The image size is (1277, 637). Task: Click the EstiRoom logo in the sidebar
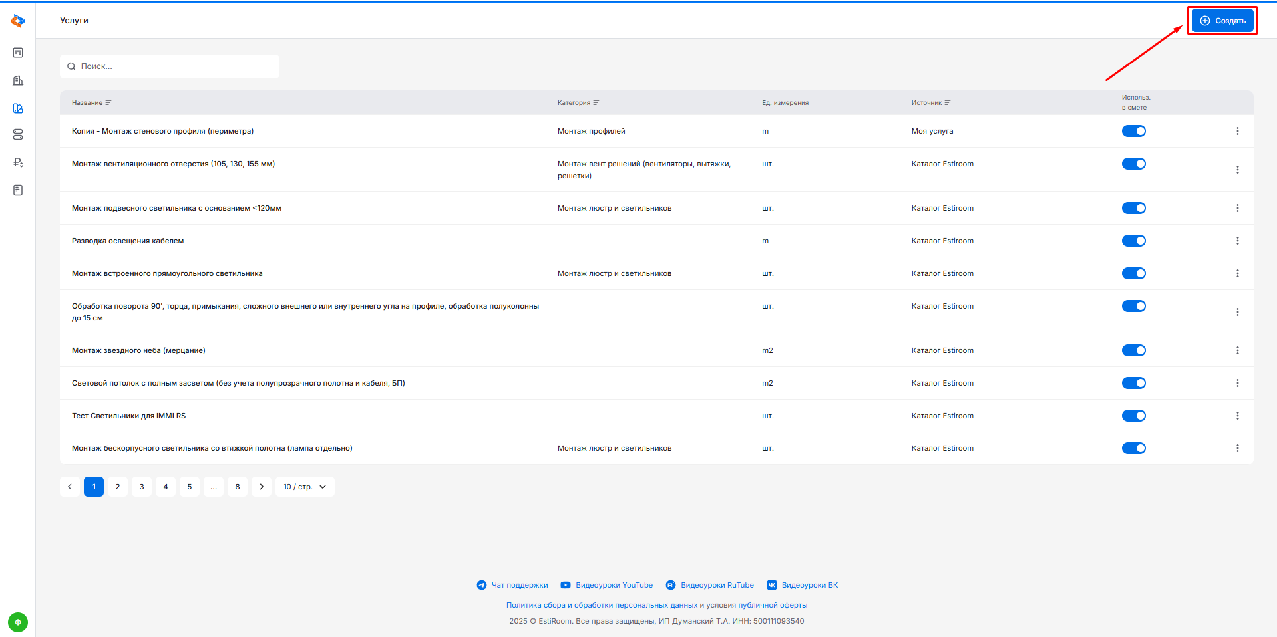click(x=18, y=21)
